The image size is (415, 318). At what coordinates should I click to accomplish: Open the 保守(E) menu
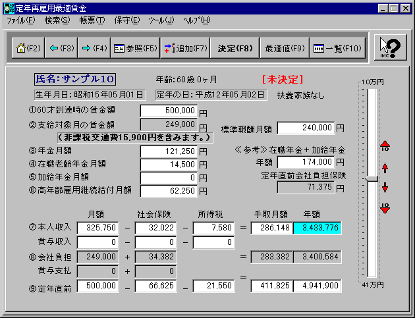pos(126,20)
